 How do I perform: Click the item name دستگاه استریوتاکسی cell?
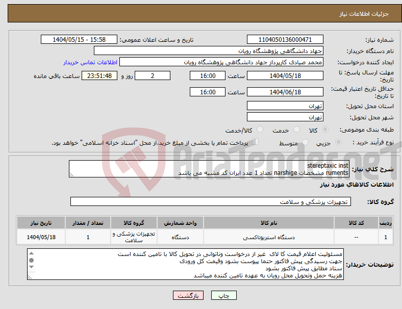(269, 237)
